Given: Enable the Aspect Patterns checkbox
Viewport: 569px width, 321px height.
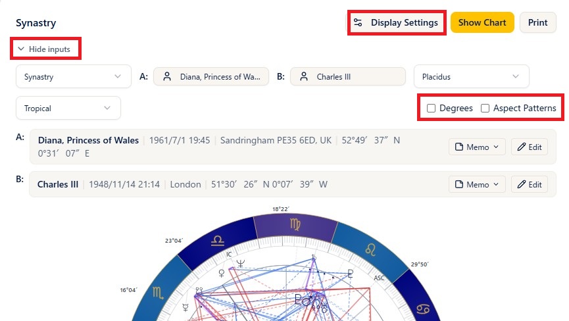Looking at the screenshot, I should point(485,108).
